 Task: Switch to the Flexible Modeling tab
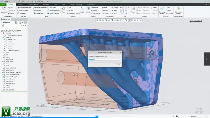[x=76, y=5]
